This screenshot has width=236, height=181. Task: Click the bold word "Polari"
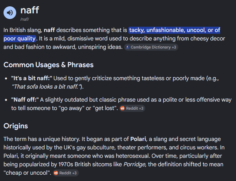click(x=138, y=139)
